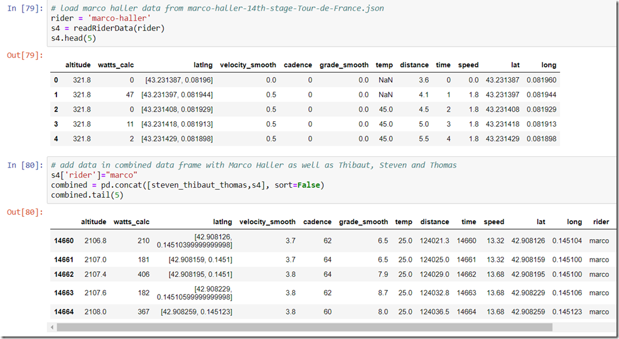Screen dimensions: 619x339
Task: Click the Out[79] output prompt label
Action: (25, 56)
